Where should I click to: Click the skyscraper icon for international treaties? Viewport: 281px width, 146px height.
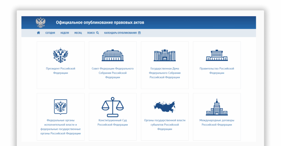pos(217,107)
